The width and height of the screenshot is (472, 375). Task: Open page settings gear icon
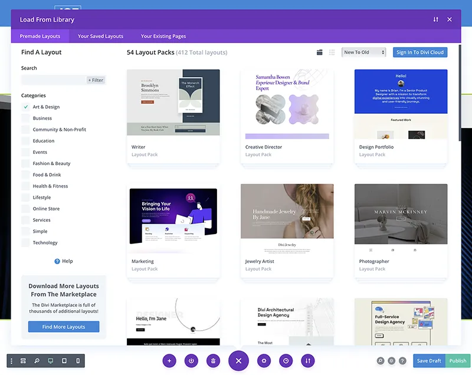point(264,361)
